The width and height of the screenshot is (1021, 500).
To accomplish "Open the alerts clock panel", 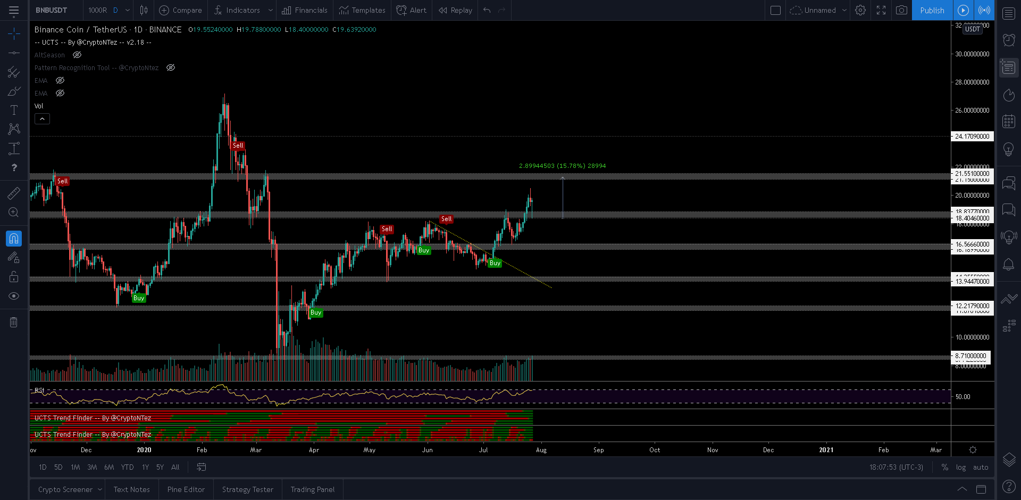I will [x=1009, y=40].
